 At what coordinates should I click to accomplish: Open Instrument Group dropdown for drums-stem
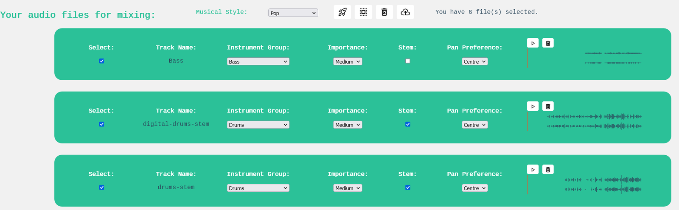[258, 188]
